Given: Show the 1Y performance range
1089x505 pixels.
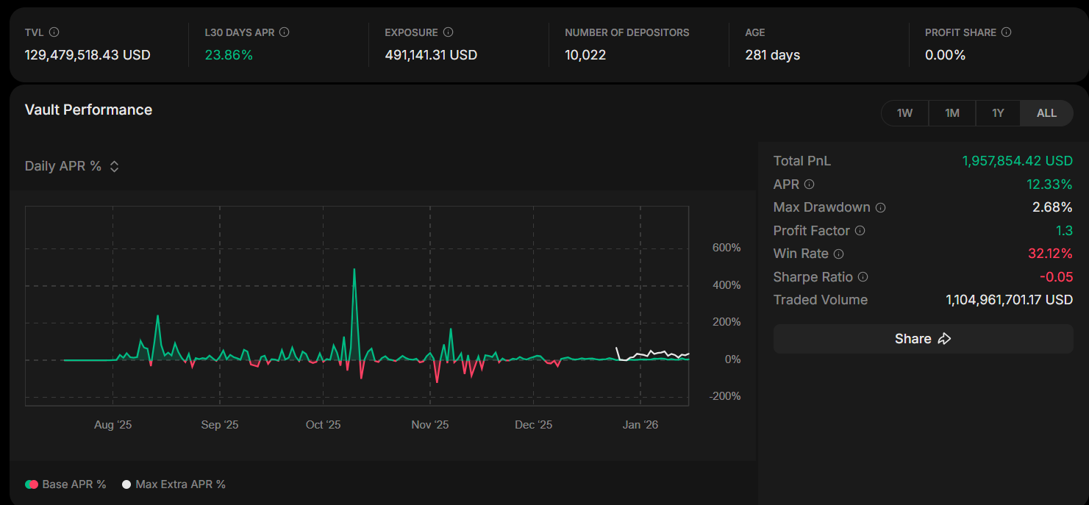Looking at the screenshot, I should [x=998, y=113].
